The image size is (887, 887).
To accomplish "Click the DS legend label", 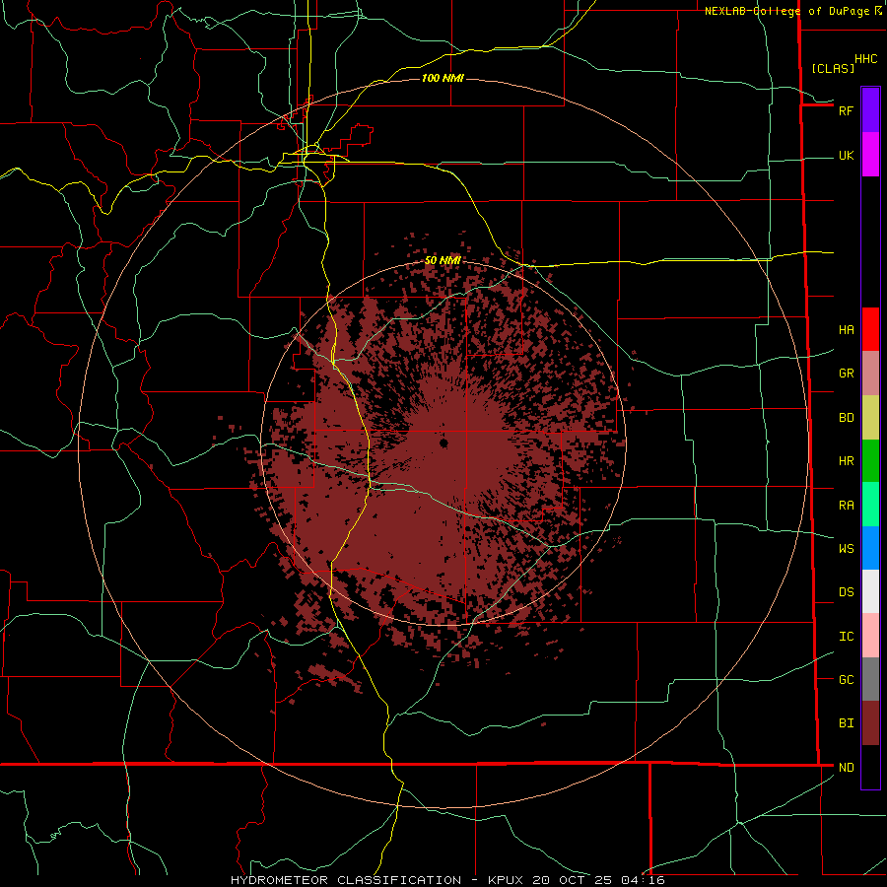I will 846,592.
